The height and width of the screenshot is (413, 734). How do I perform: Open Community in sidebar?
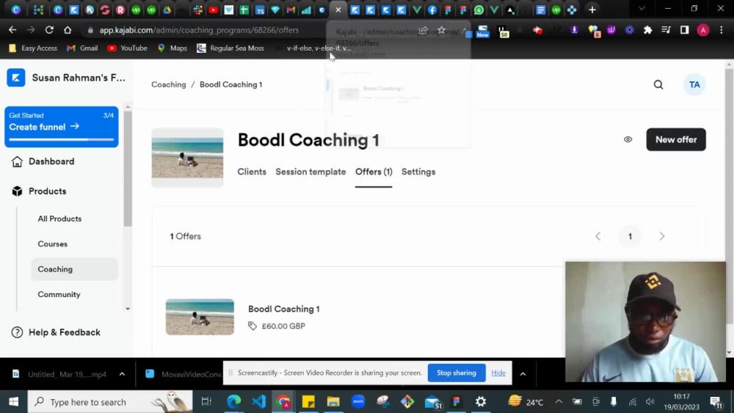pos(59,294)
